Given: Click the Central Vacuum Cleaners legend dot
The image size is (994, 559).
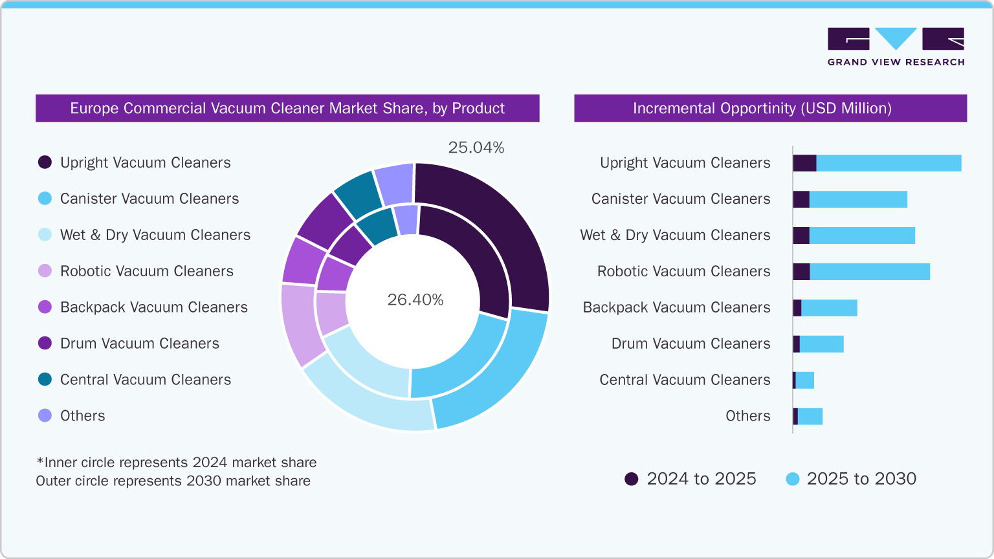Looking at the screenshot, I should [45, 380].
